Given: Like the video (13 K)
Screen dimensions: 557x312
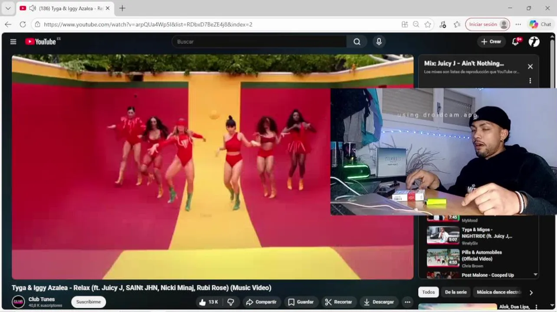Looking at the screenshot, I should pyautogui.click(x=209, y=302).
